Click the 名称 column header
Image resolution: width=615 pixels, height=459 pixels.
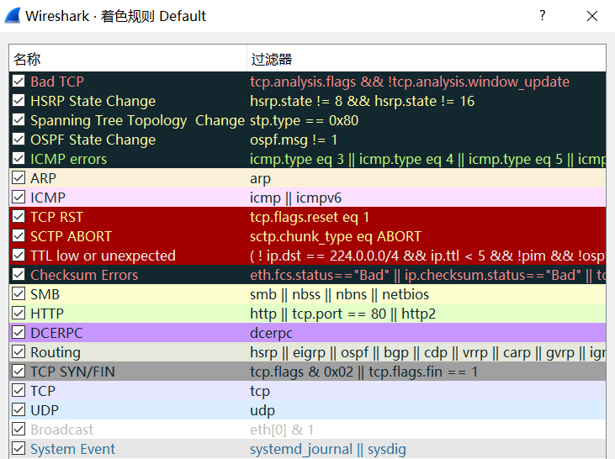(128, 59)
